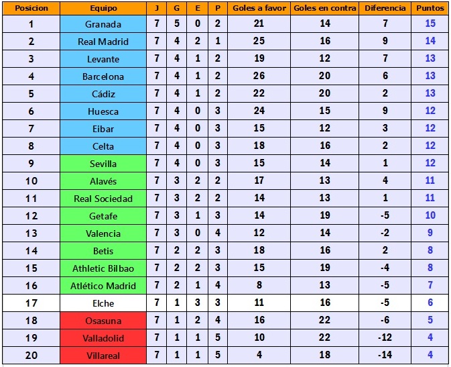Viewport: 451px width, 367px height.
Task: Select the Barcelona team cell
Action: (103, 76)
